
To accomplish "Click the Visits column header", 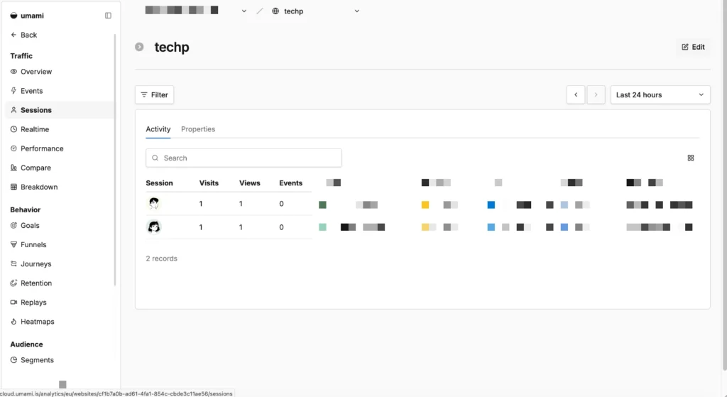I will tap(209, 183).
